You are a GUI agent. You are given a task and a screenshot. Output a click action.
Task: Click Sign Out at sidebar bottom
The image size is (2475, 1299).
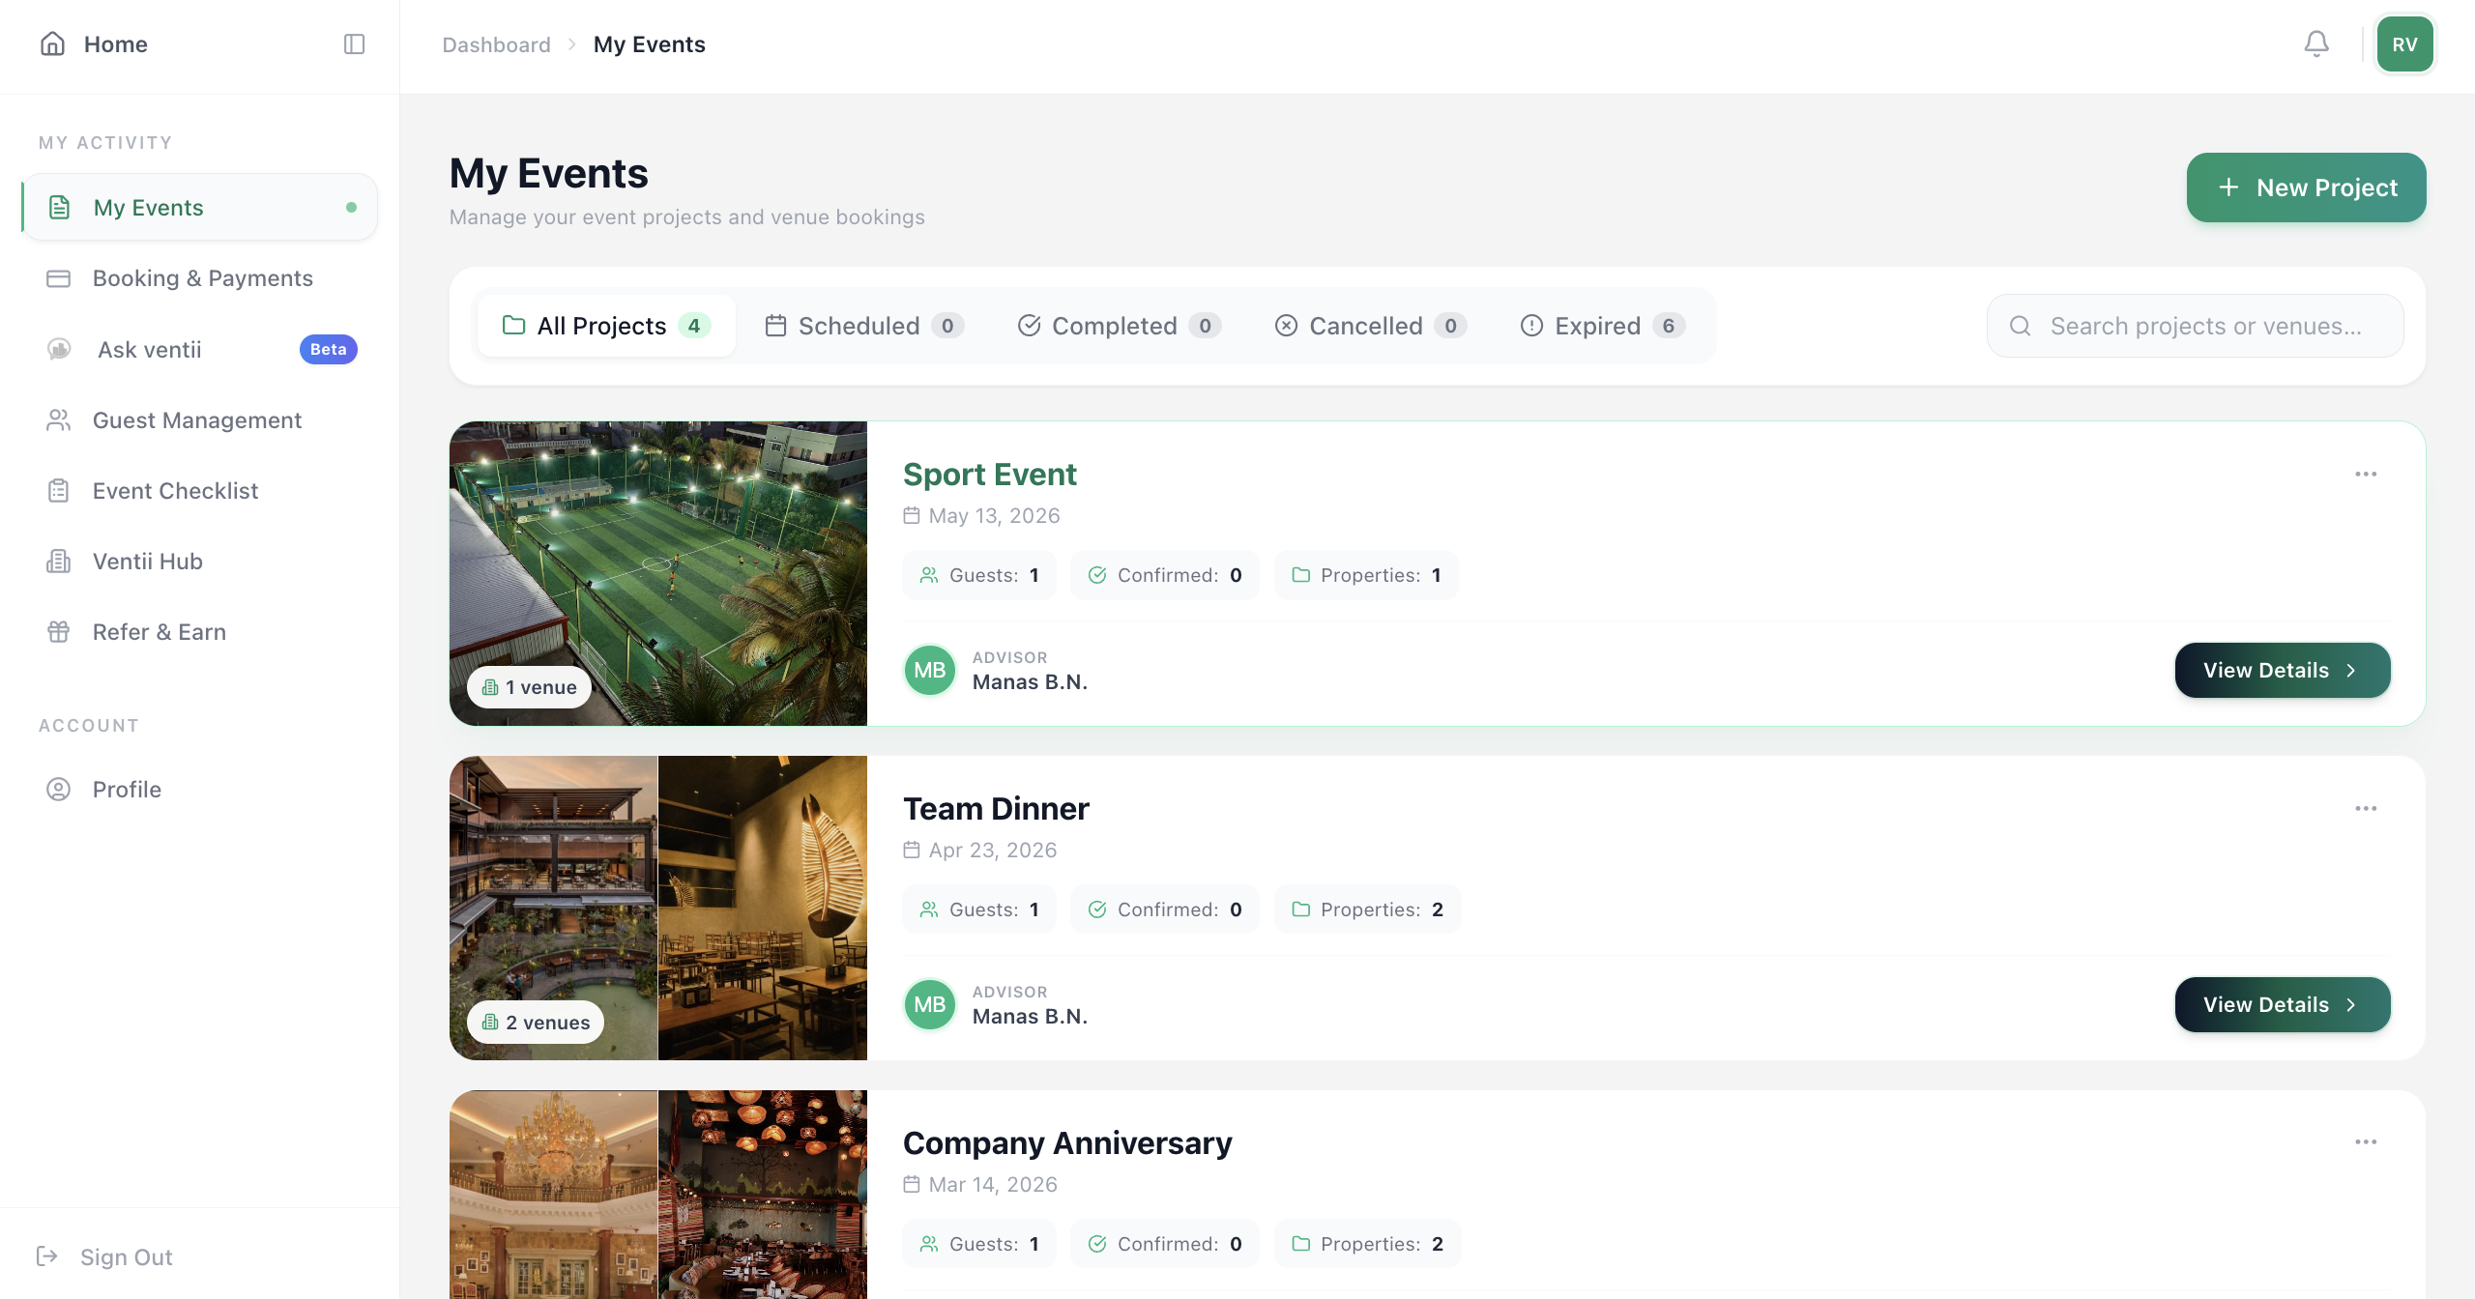[x=104, y=1256]
